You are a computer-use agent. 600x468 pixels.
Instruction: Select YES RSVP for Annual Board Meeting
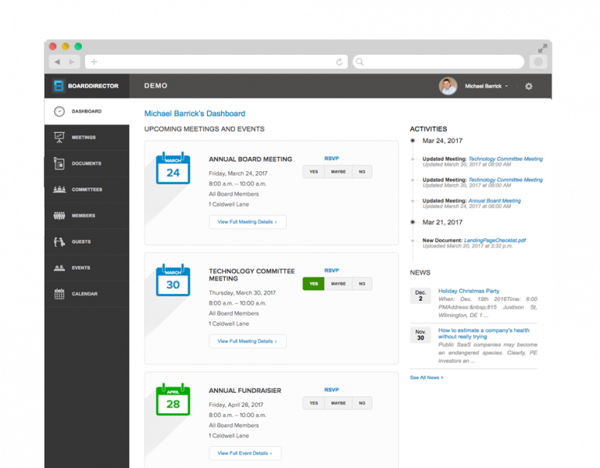313,172
